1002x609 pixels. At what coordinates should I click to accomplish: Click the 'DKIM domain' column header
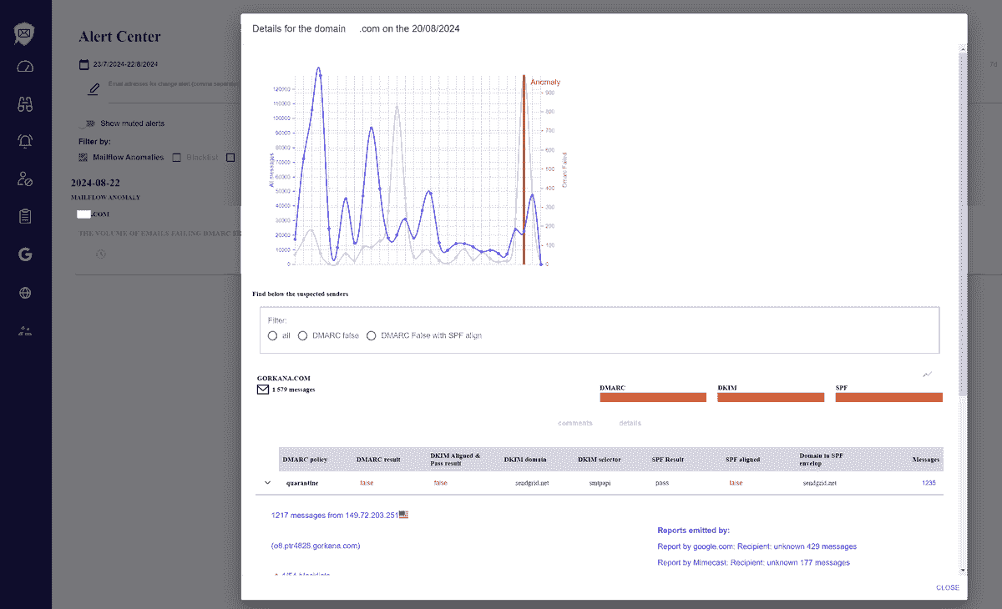(525, 460)
